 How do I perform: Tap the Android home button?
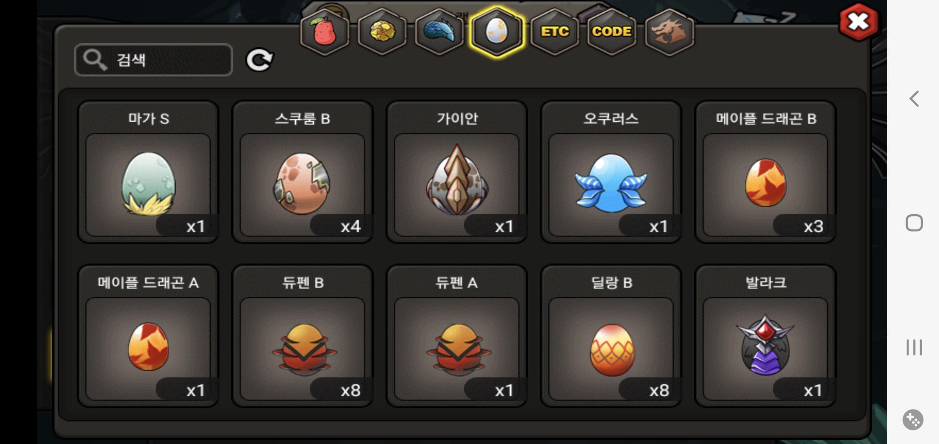click(914, 223)
